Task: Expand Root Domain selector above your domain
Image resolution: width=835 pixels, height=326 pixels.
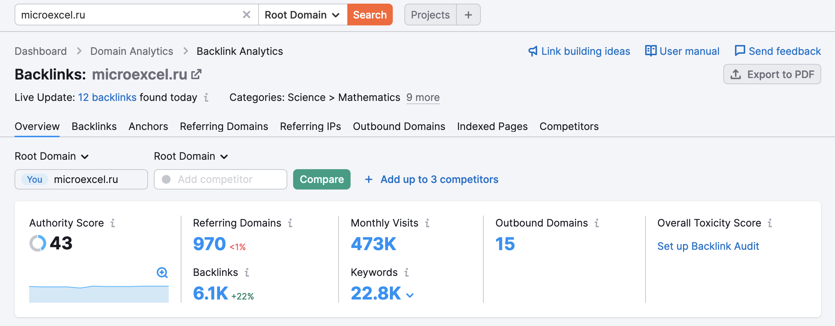Action: pos(52,156)
